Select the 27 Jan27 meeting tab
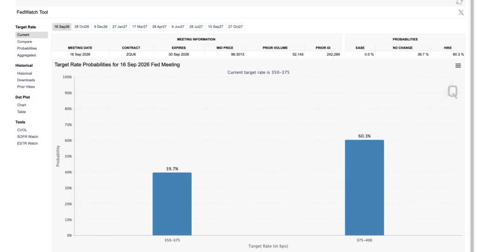477x252 pixels. click(x=120, y=27)
